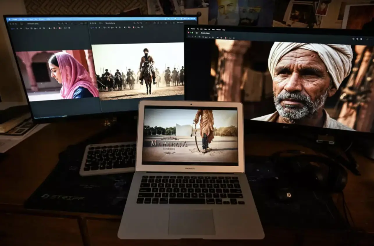Click the Sample2.png window title
The height and width of the screenshot is (246, 374).
click(x=110, y=23)
